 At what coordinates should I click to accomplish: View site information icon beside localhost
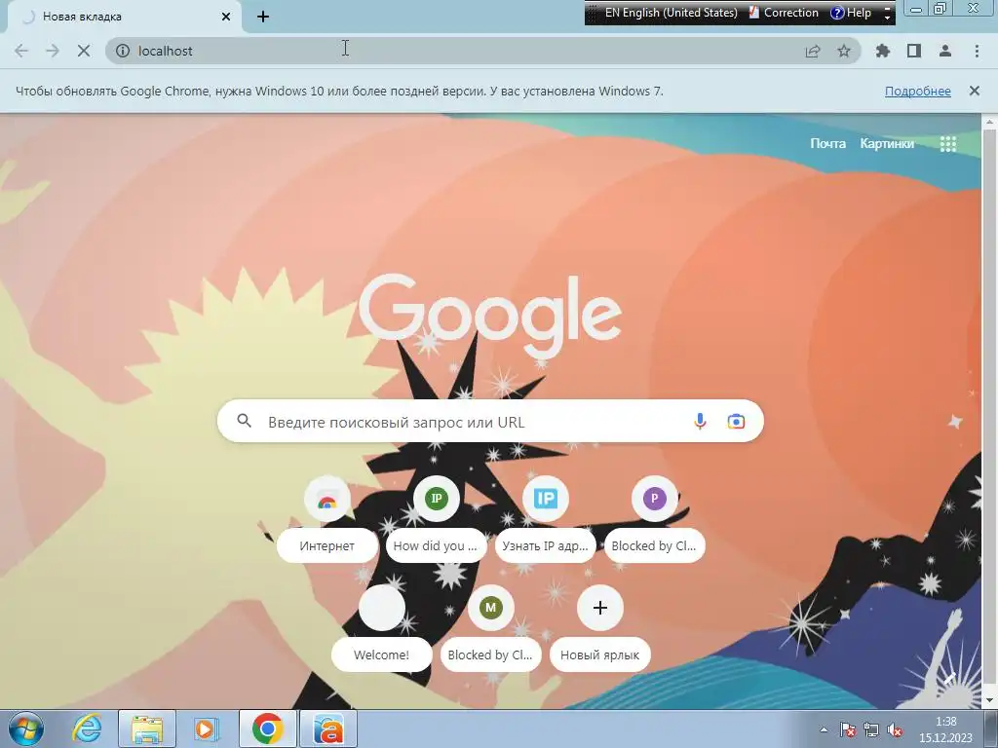click(123, 51)
